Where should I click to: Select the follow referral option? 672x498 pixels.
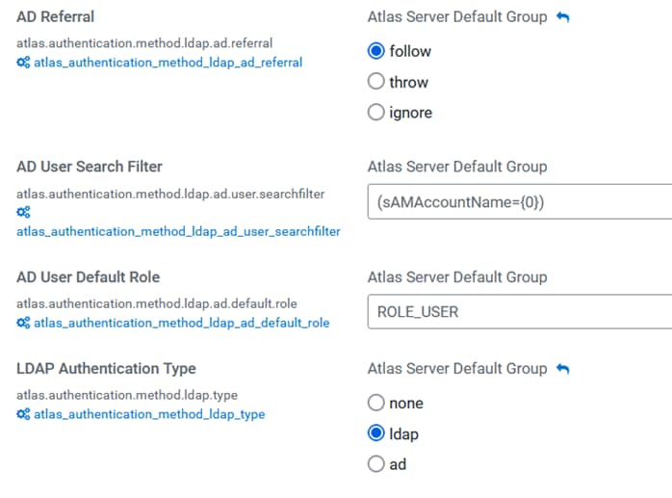pyautogui.click(x=375, y=51)
